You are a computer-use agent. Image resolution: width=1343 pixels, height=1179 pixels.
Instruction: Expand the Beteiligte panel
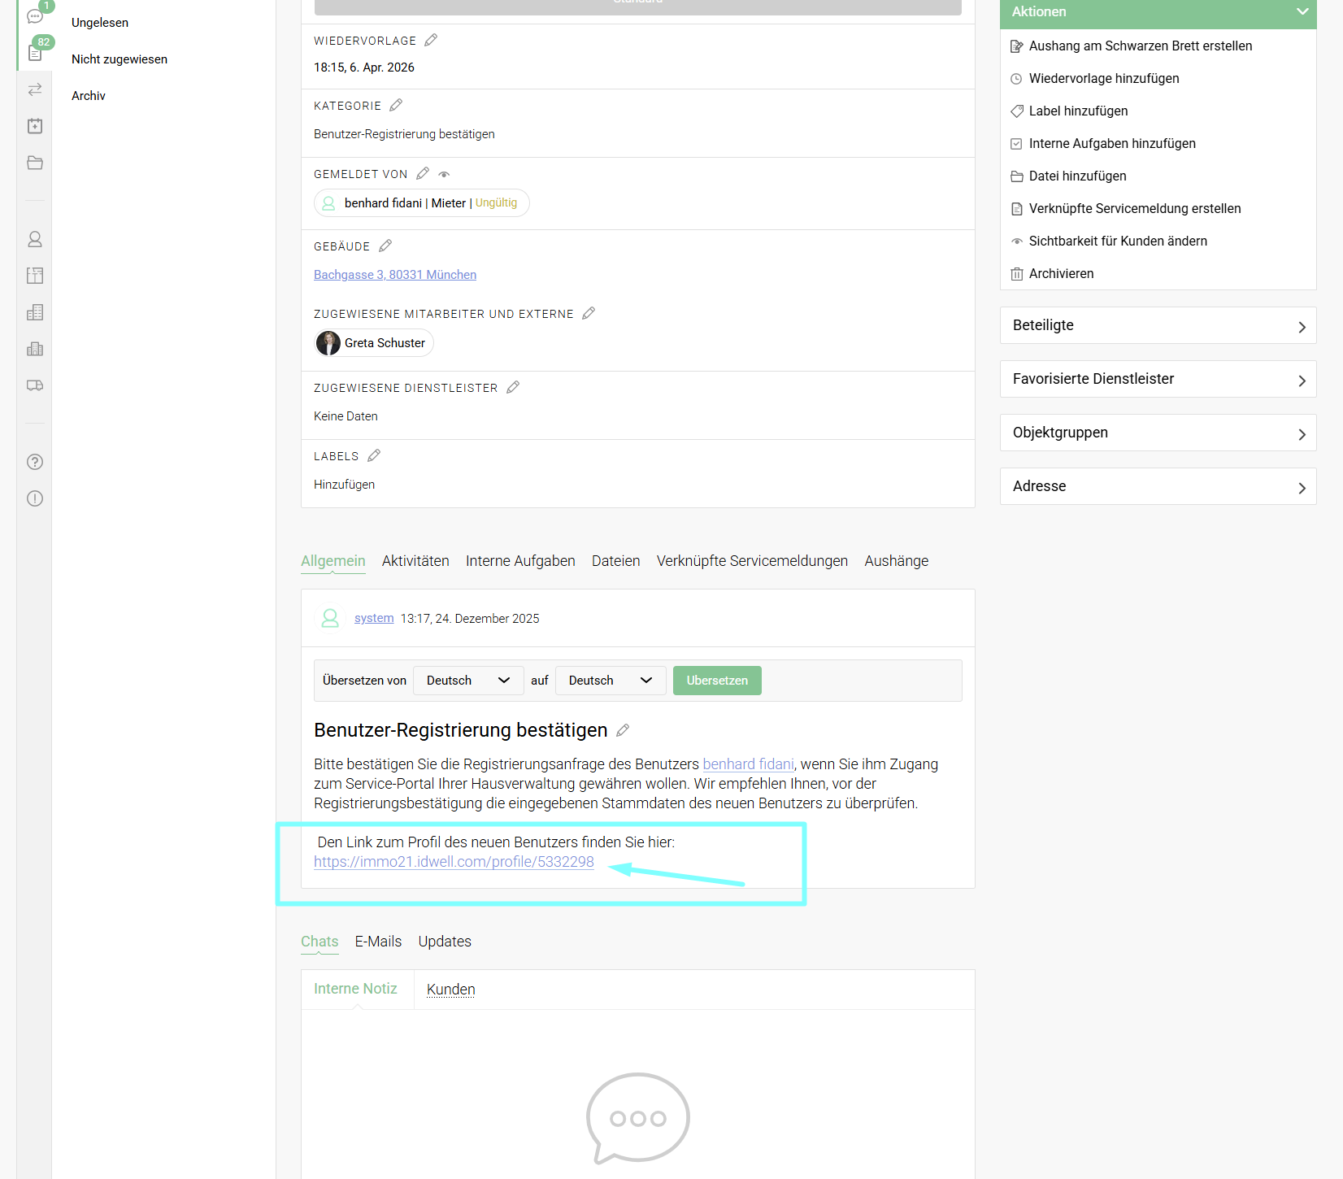1158,325
